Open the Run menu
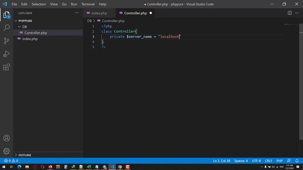This screenshot has height=170, width=303. point(74,4)
